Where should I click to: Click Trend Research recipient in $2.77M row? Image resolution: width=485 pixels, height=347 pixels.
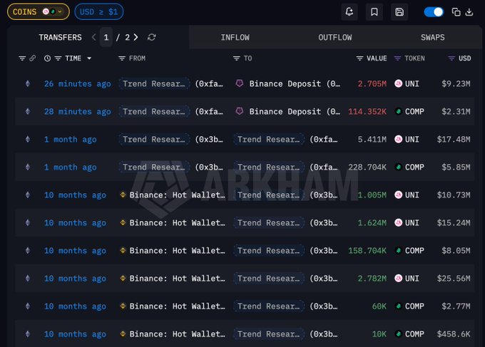269,306
